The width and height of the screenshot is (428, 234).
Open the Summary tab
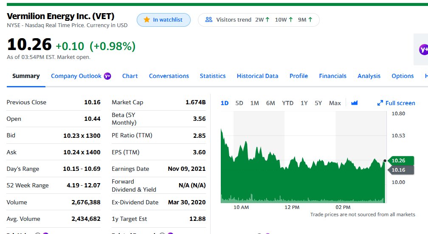pyautogui.click(x=26, y=76)
